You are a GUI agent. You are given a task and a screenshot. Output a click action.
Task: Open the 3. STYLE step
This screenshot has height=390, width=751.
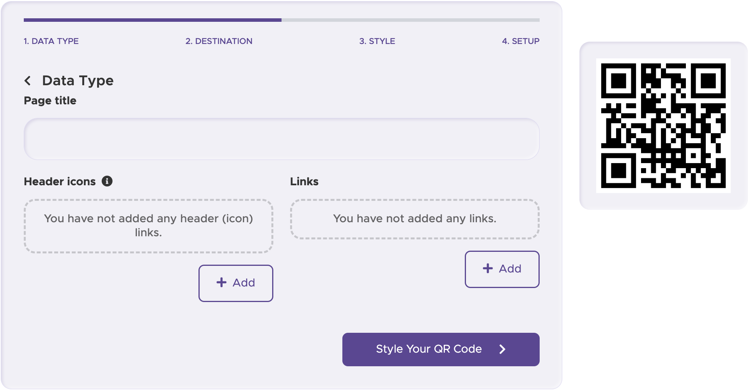[x=377, y=41]
